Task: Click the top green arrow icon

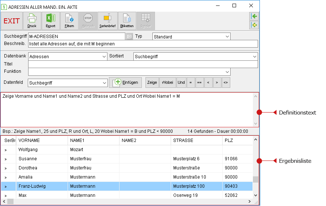Action: click(x=254, y=16)
